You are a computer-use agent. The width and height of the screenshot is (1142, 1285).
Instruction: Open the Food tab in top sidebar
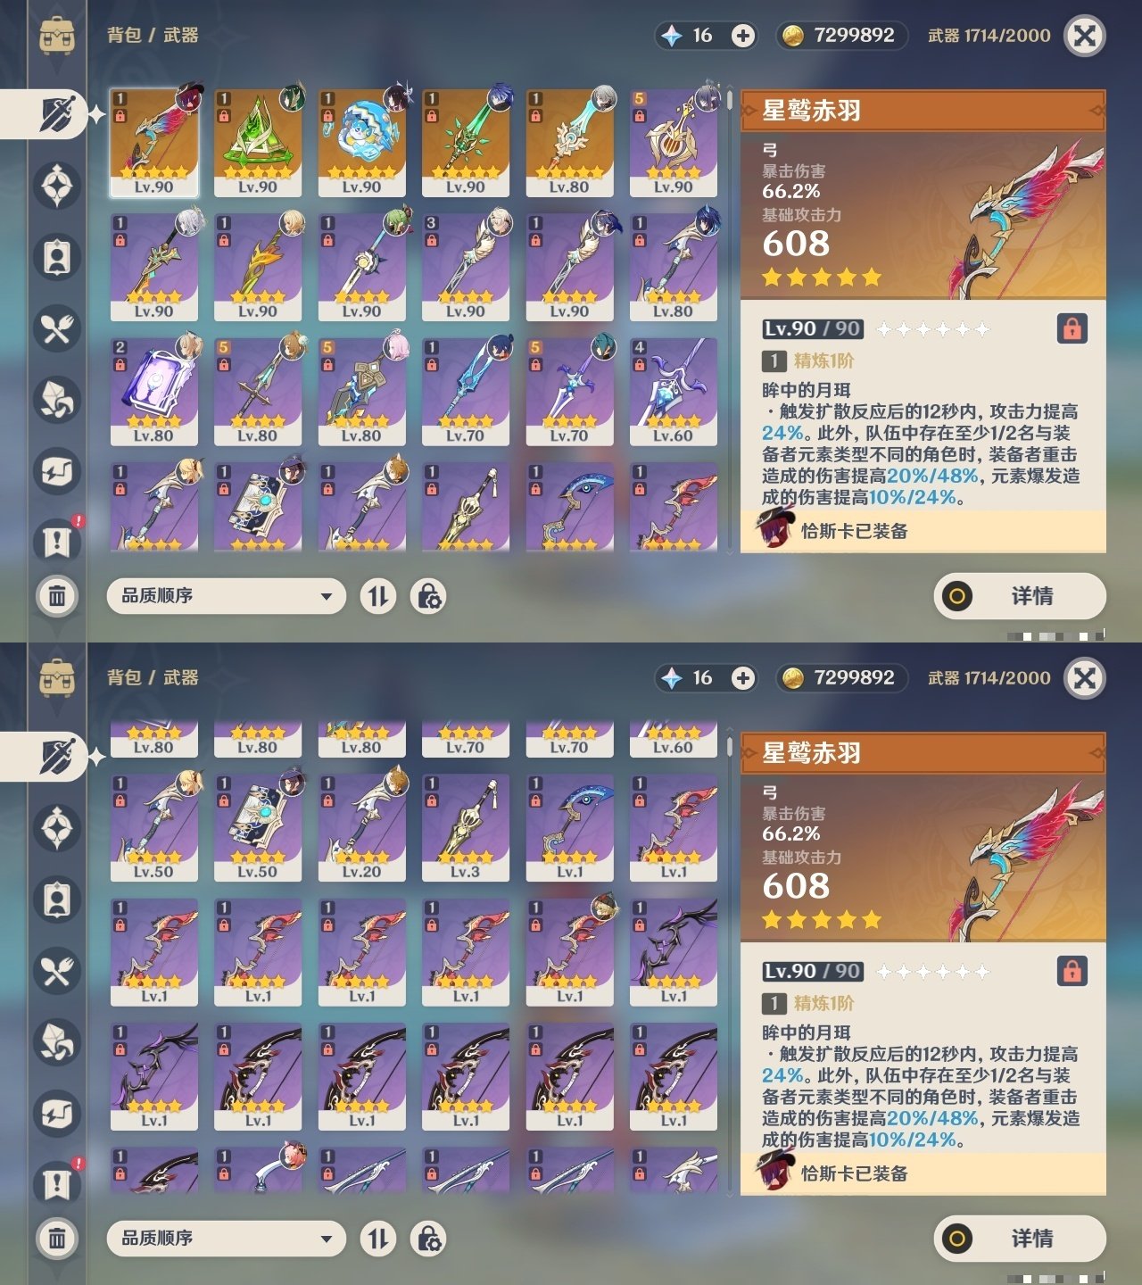57,328
